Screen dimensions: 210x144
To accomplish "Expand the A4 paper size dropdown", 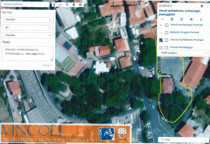I will click(x=28, y=28).
